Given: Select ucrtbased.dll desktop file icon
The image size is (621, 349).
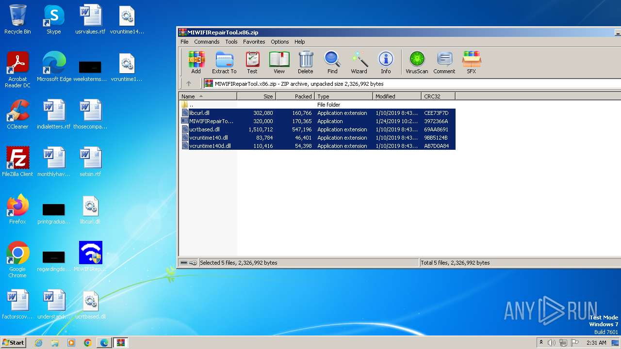Looking at the screenshot, I should [90, 304].
